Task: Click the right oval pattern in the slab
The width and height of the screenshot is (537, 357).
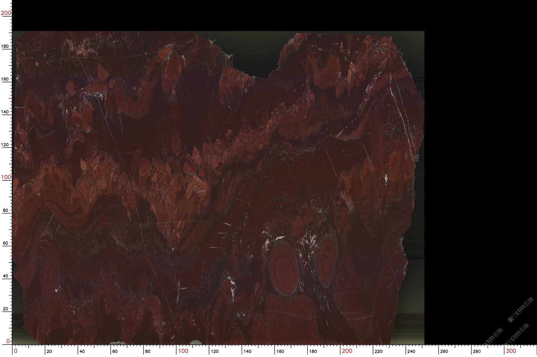Action: (326, 260)
